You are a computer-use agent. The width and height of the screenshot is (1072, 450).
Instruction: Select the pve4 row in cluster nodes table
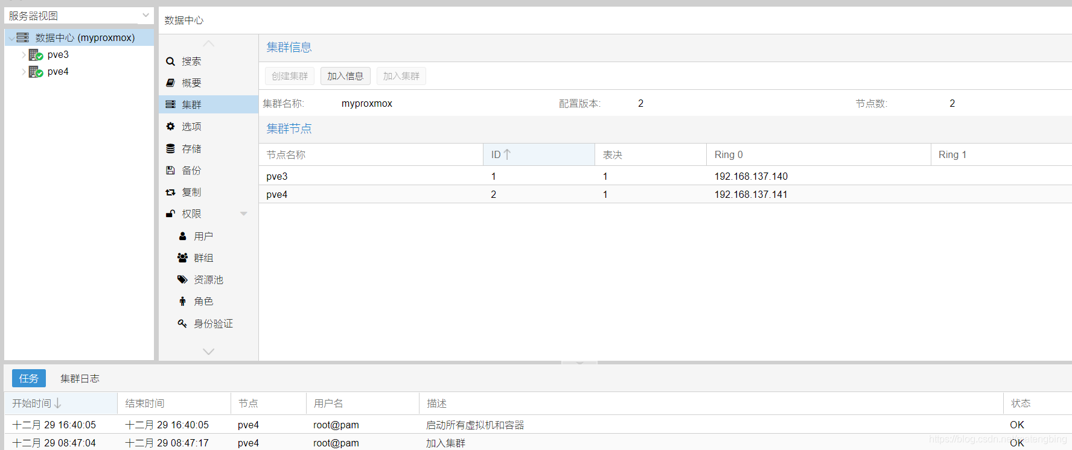pyautogui.click(x=665, y=194)
